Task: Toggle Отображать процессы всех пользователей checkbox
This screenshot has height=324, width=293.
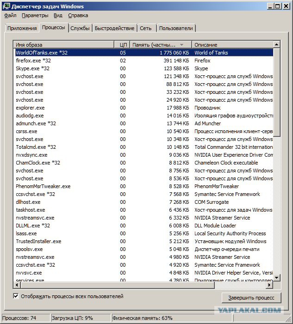Action: [16, 296]
